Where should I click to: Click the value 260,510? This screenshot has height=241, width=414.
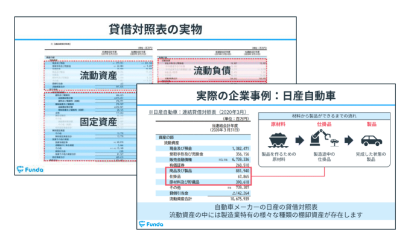[x=243, y=165]
